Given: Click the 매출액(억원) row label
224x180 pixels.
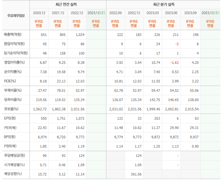Looking at the screenshot, I should [x=13, y=34].
